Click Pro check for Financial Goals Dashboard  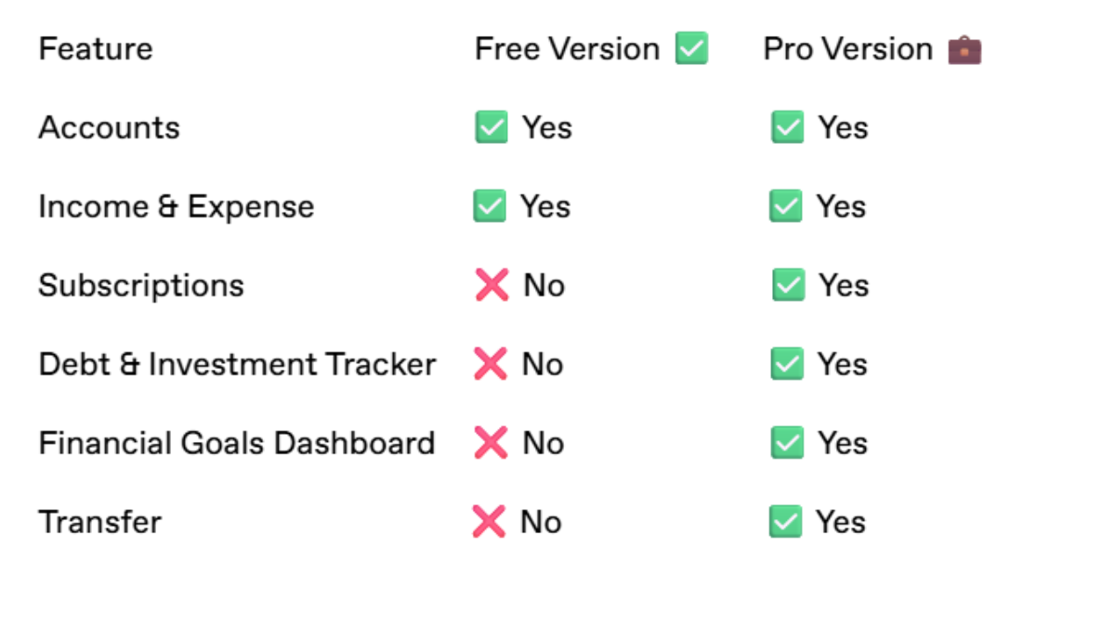787,443
